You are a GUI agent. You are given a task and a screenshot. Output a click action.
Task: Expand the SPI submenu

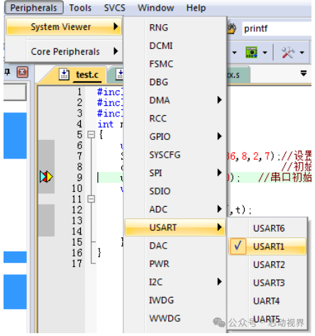click(175, 173)
